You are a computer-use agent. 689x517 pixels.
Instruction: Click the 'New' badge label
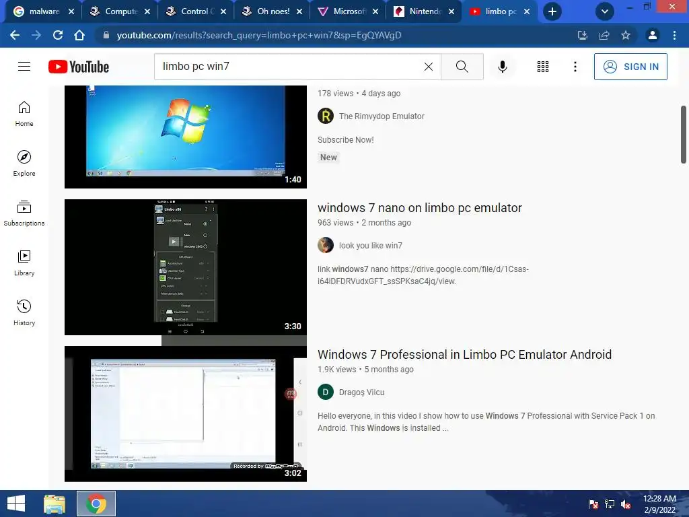[328, 158]
